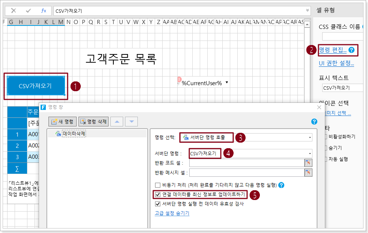Click the cell picker icon for 반환 메시지 셀

[308, 172]
